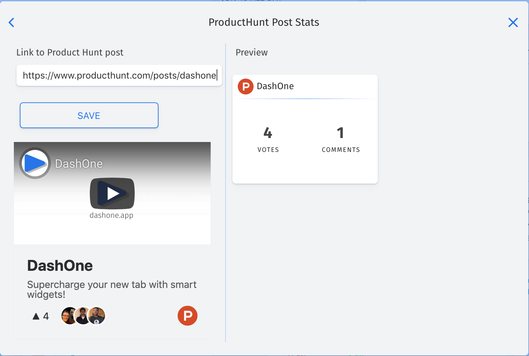Click the ProductHunt Post Stats dialog title
This screenshot has height=356, width=529.
pos(264,22)
